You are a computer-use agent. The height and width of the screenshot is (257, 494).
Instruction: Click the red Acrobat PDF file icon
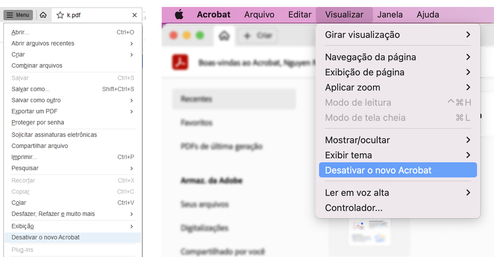pos(180,62)
